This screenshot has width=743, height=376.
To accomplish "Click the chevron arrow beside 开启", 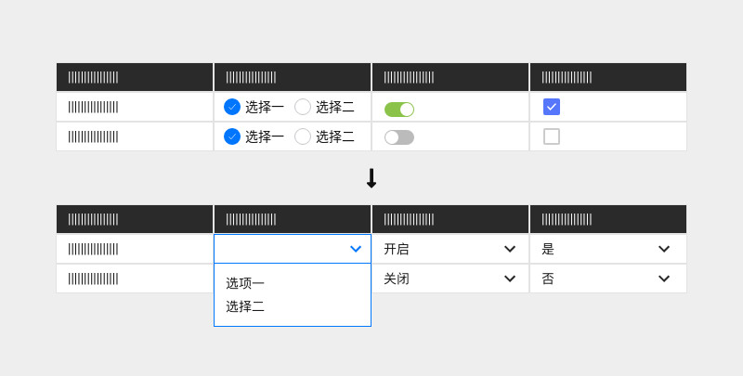I will tap(510, 249).
